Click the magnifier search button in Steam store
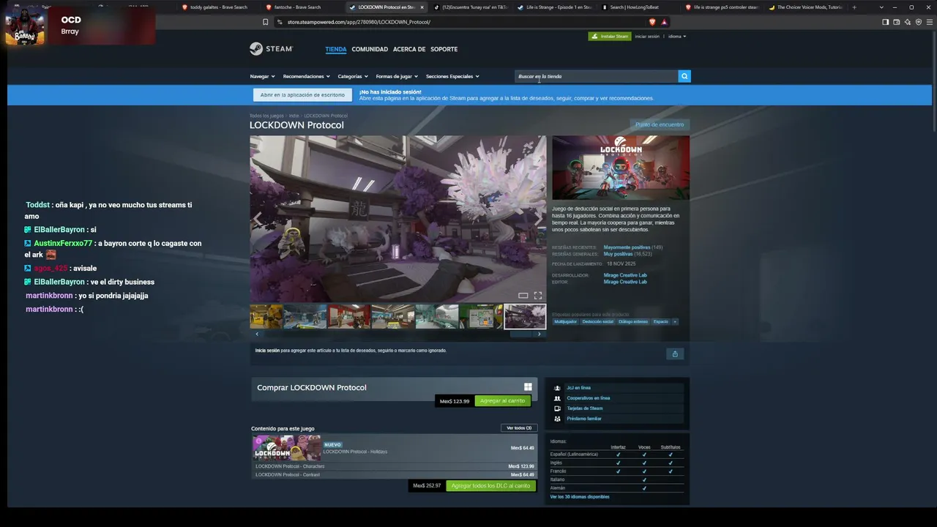 684,76
